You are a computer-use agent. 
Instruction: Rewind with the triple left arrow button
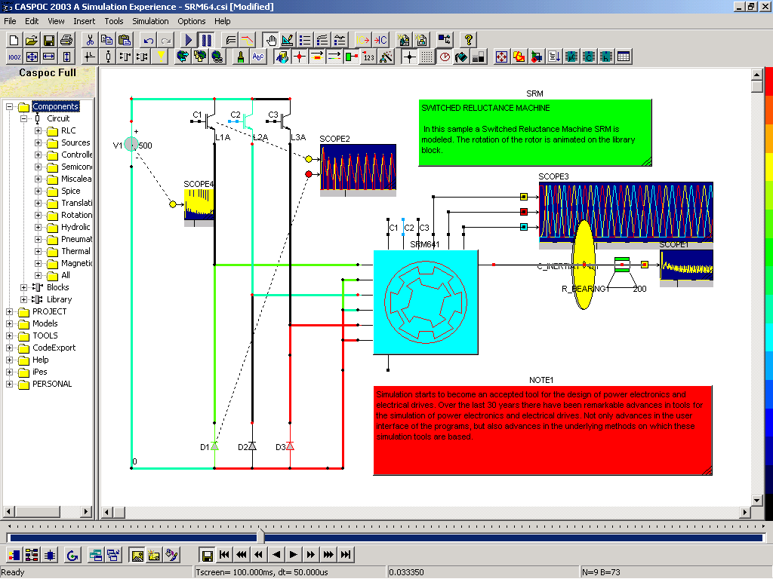[242, 555]
